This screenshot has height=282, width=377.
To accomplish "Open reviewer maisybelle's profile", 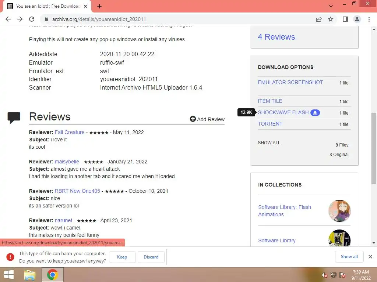I will [67, 162].
